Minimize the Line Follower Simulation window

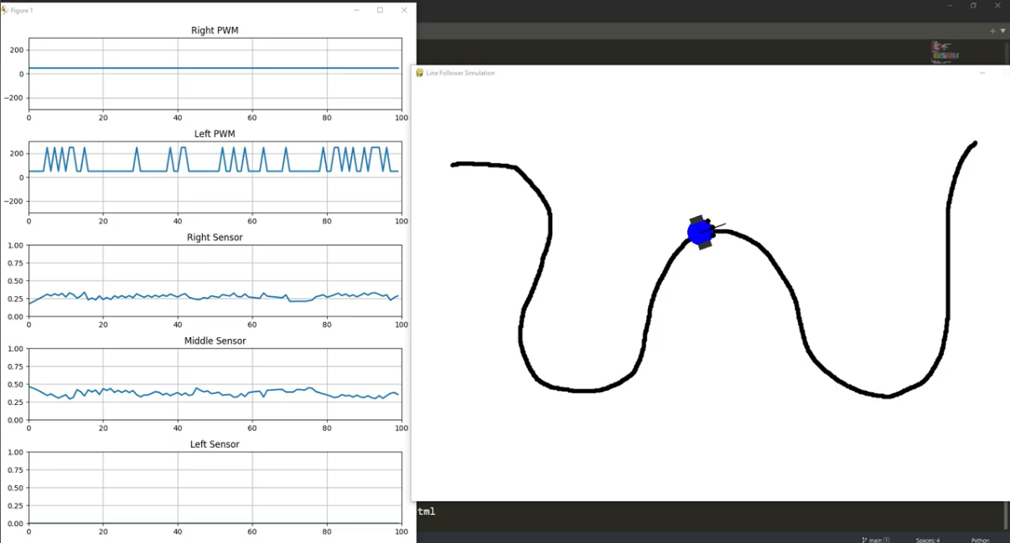click(x=982, y=73)
